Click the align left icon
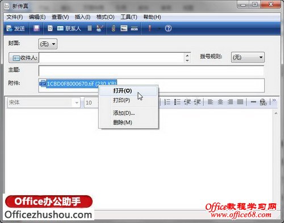The image size is (284, 223). 210,102
